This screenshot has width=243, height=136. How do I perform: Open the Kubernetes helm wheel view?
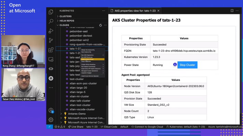(x=51, y=78)
